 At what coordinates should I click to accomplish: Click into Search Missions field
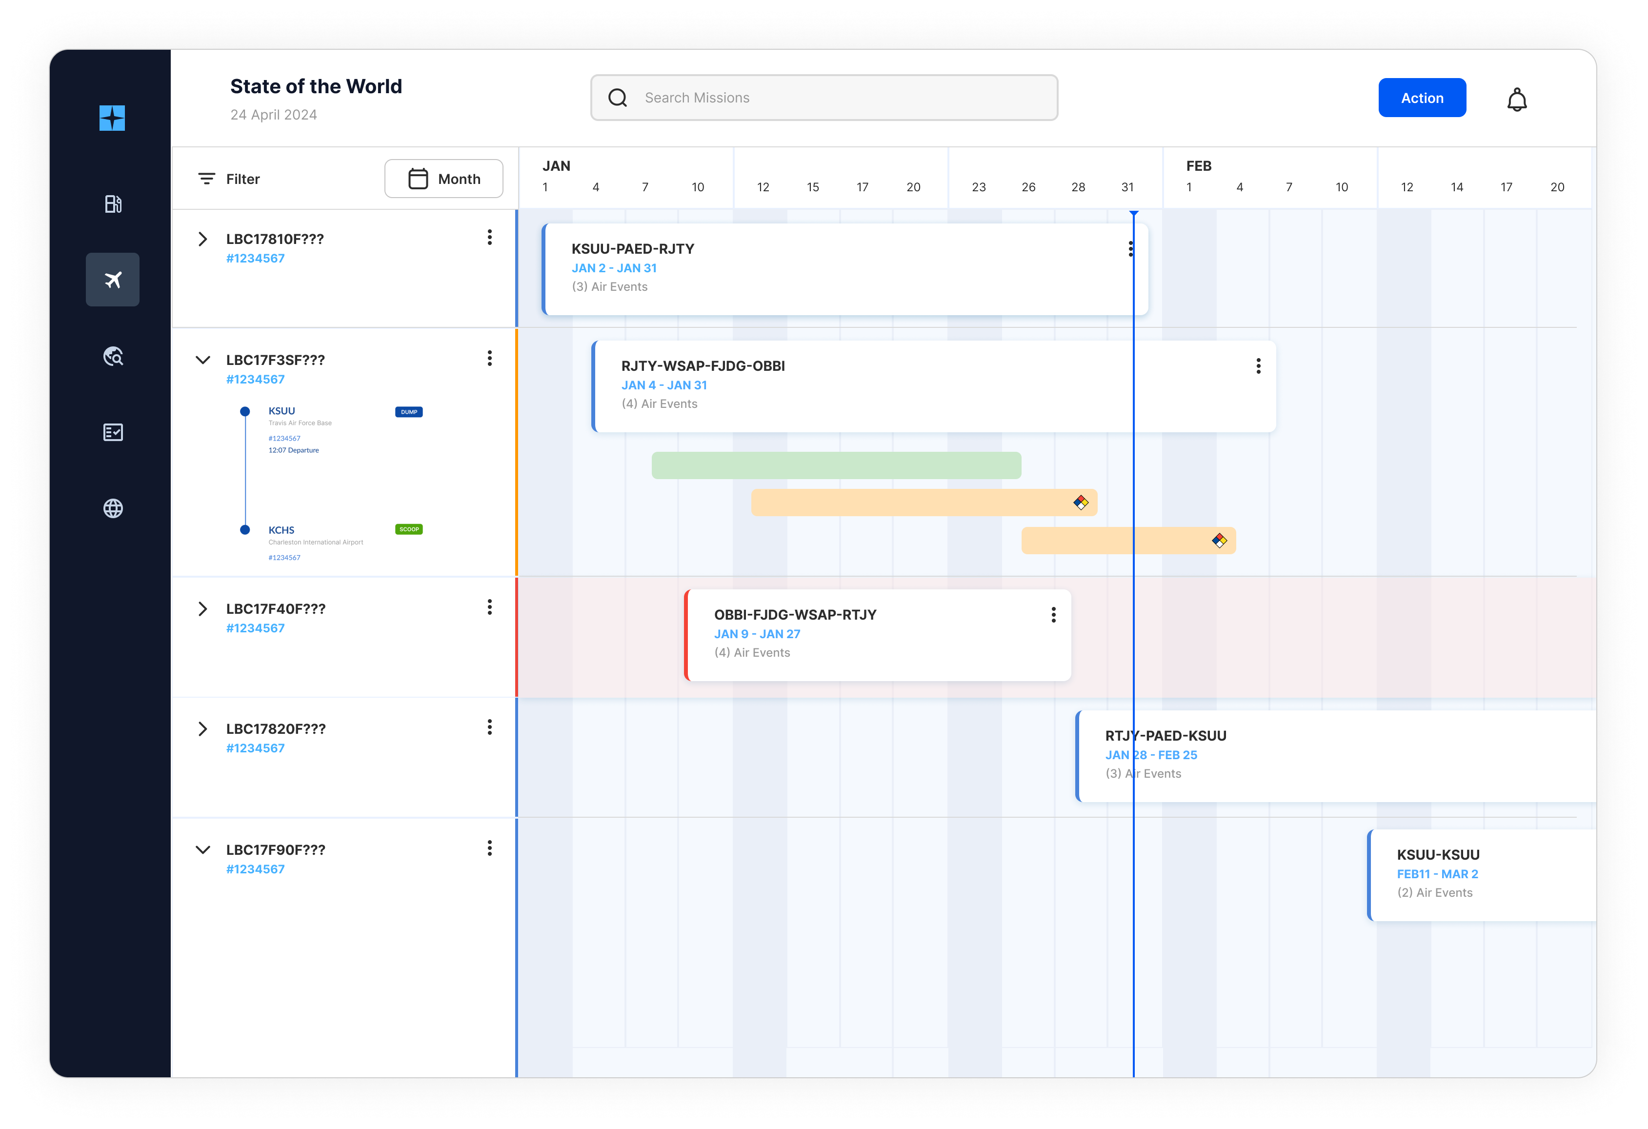click(824, 98)
